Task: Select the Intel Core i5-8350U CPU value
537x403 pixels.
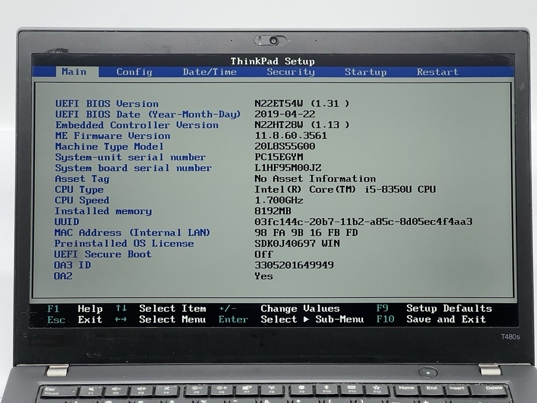Action: coord(345,189)
